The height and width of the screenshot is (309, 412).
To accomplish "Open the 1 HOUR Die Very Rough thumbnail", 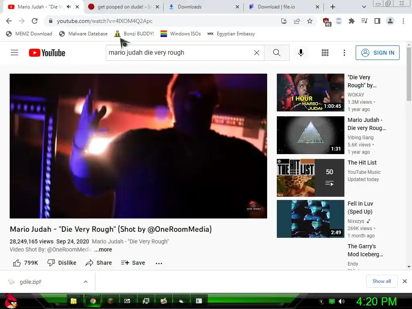I will [x=310, y=93].
